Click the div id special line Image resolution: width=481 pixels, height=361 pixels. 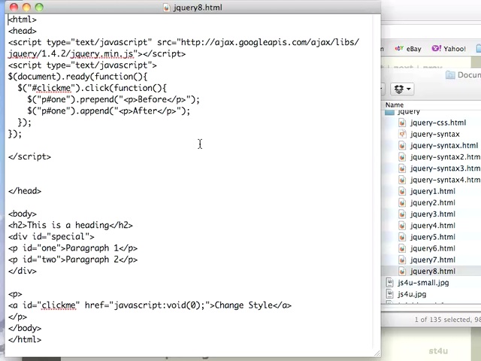point(51,237)
